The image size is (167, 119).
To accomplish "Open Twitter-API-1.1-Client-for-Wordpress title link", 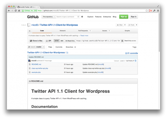I will click(59, 25).
